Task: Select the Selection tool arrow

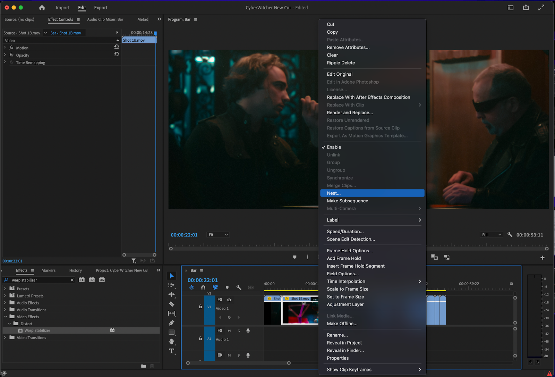Action: pos(172,276)
